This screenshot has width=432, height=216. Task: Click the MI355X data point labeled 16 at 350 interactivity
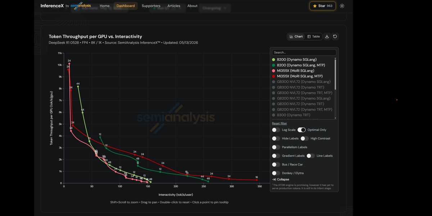257,180
